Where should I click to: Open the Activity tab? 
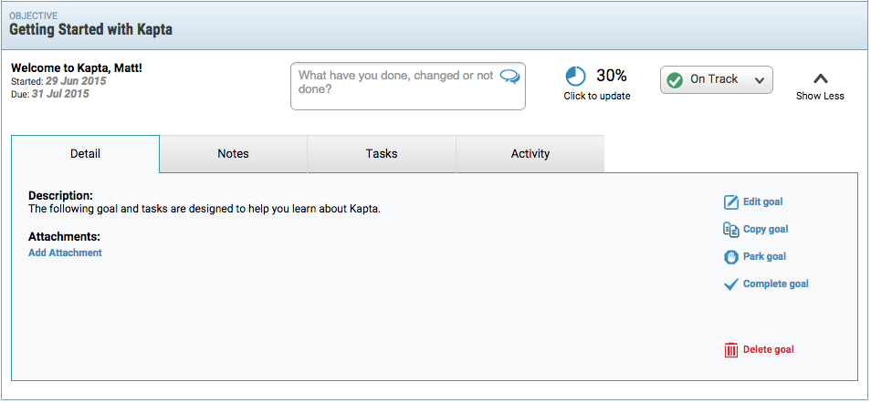click(530, 154)
